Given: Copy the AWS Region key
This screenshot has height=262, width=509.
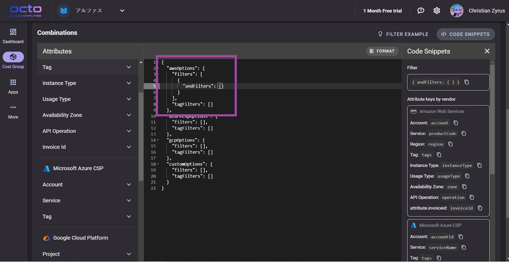Looking at the screenshot, I should tap(451, 144).
